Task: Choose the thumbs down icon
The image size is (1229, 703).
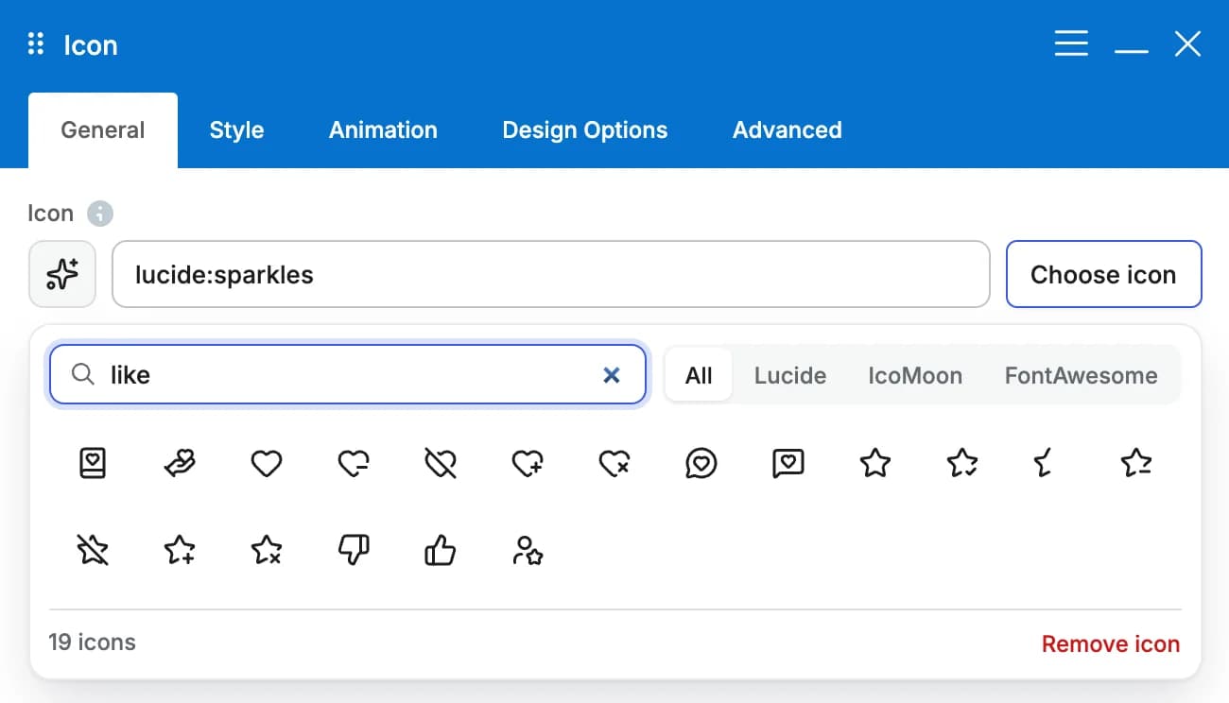Action: coord(354,550)
